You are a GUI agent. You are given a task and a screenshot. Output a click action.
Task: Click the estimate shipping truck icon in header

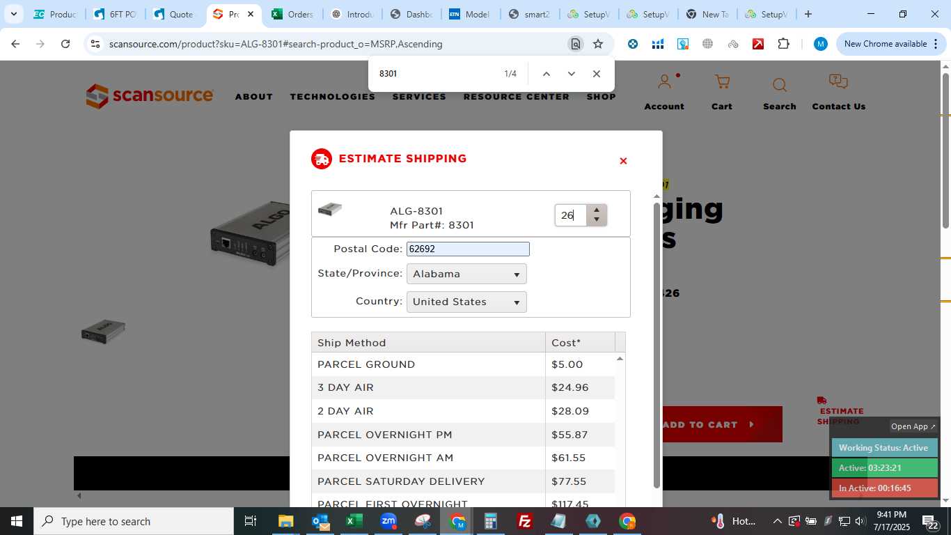(x=321, y=159)
